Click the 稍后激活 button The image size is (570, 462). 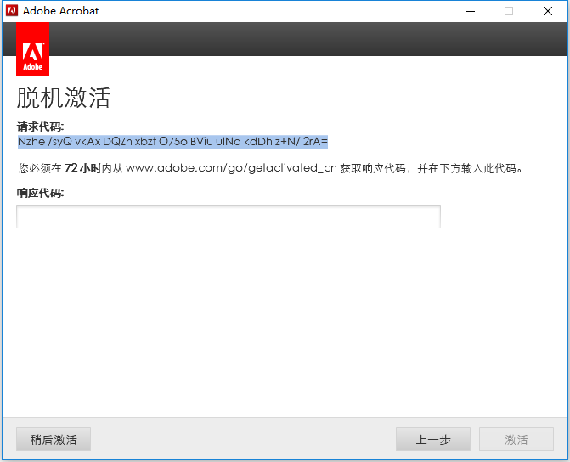(54, 439)
